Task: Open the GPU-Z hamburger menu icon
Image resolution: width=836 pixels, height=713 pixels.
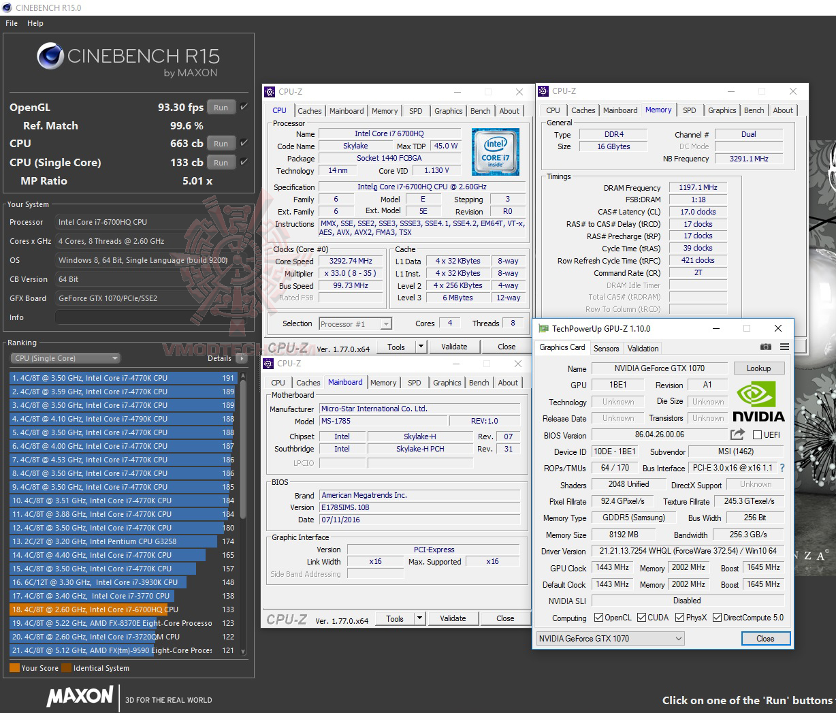Action: [x=784, y=347]
